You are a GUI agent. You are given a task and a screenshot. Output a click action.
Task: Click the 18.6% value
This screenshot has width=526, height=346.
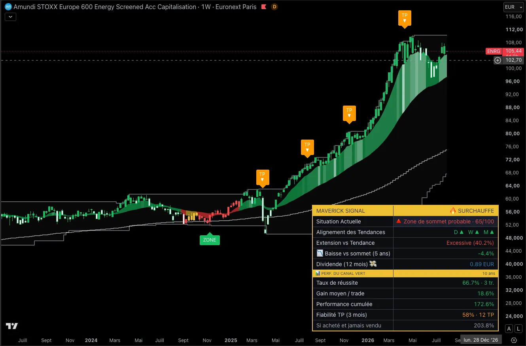[x=486, y=293]
